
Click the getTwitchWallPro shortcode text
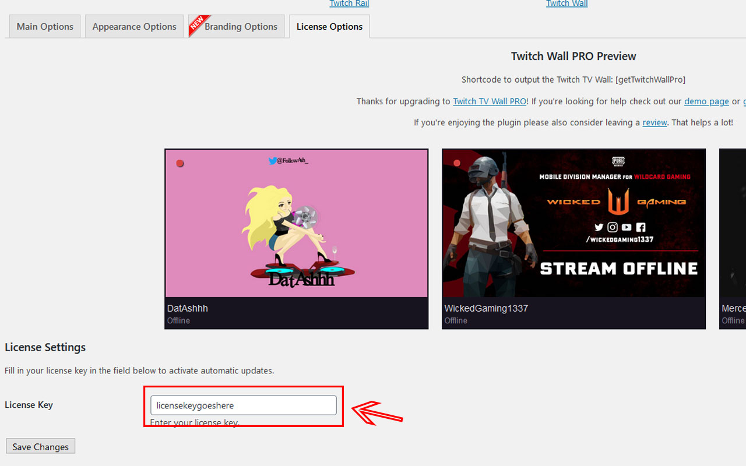pos(650,80)
